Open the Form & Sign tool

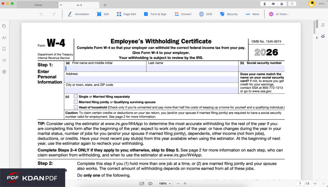pos(155,14)
